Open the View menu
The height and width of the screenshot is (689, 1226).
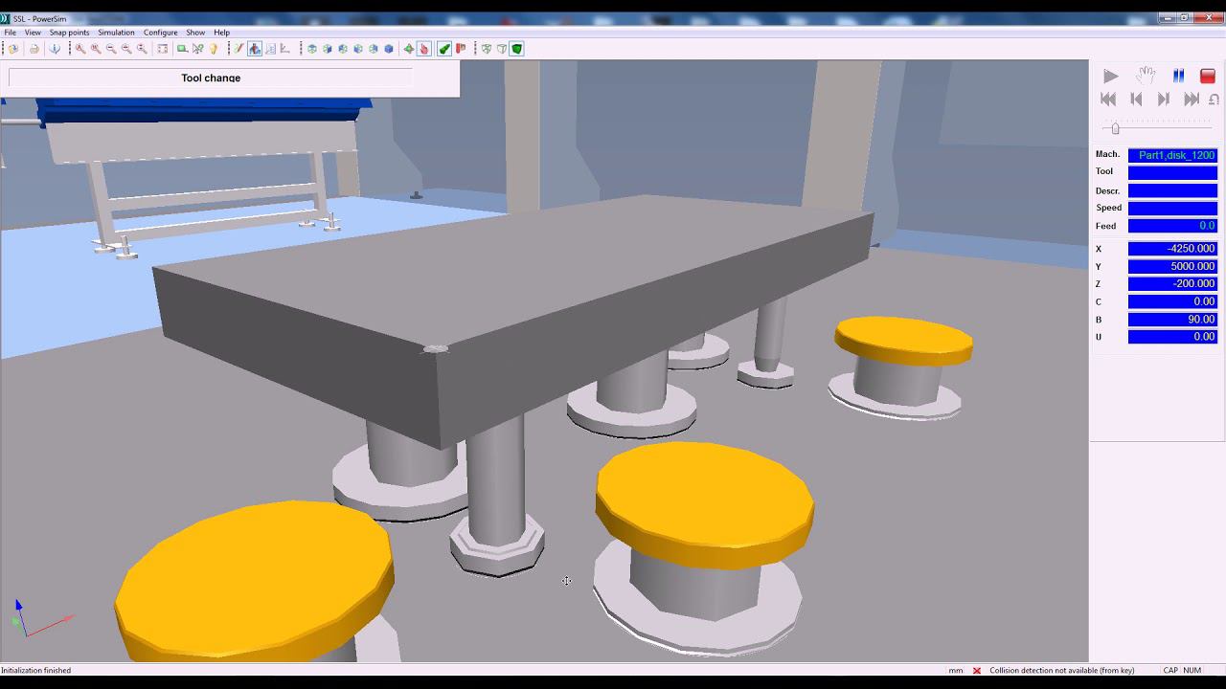33,33
